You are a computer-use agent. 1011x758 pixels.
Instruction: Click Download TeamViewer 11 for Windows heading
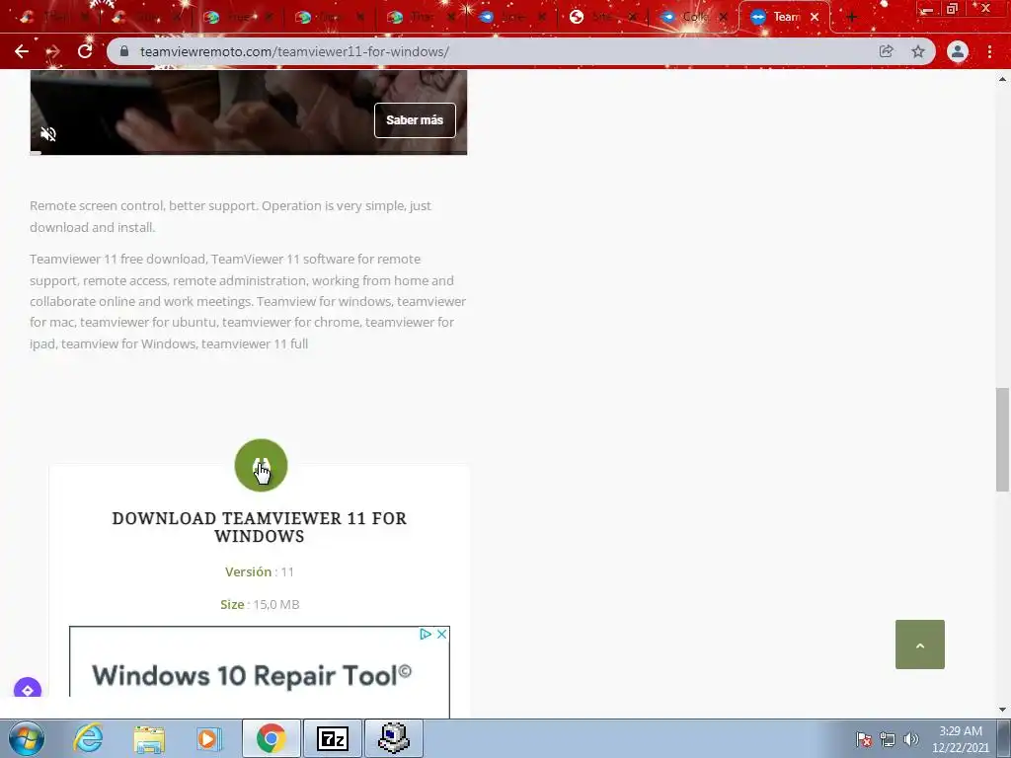click(x=260, y=527)
